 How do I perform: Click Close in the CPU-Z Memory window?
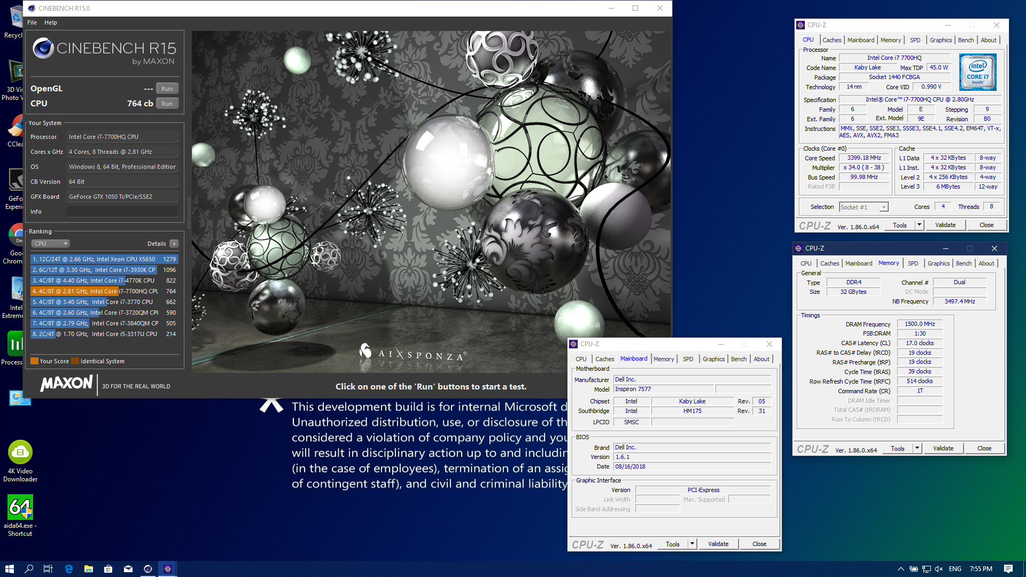tap(984, 449)
